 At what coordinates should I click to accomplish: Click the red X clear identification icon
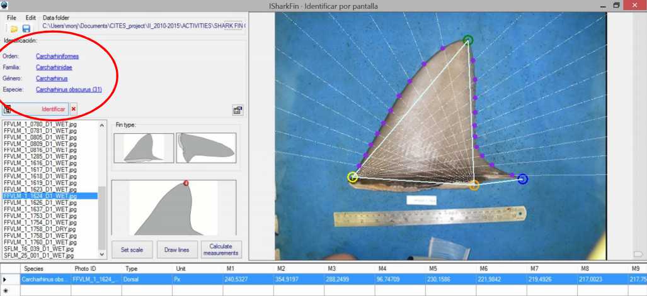click(x=74, y=109)
